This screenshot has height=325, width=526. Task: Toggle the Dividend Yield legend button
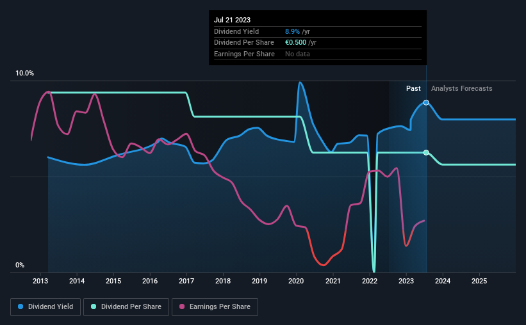click(x=45, y=307)
